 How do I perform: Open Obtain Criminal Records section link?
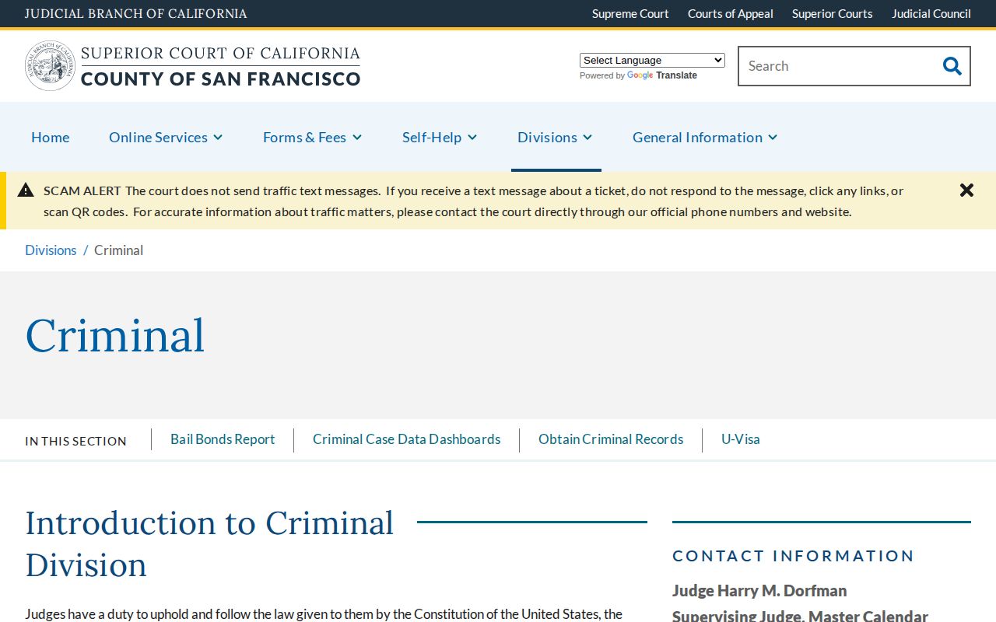pyautogui.click(x=611, y=439)
